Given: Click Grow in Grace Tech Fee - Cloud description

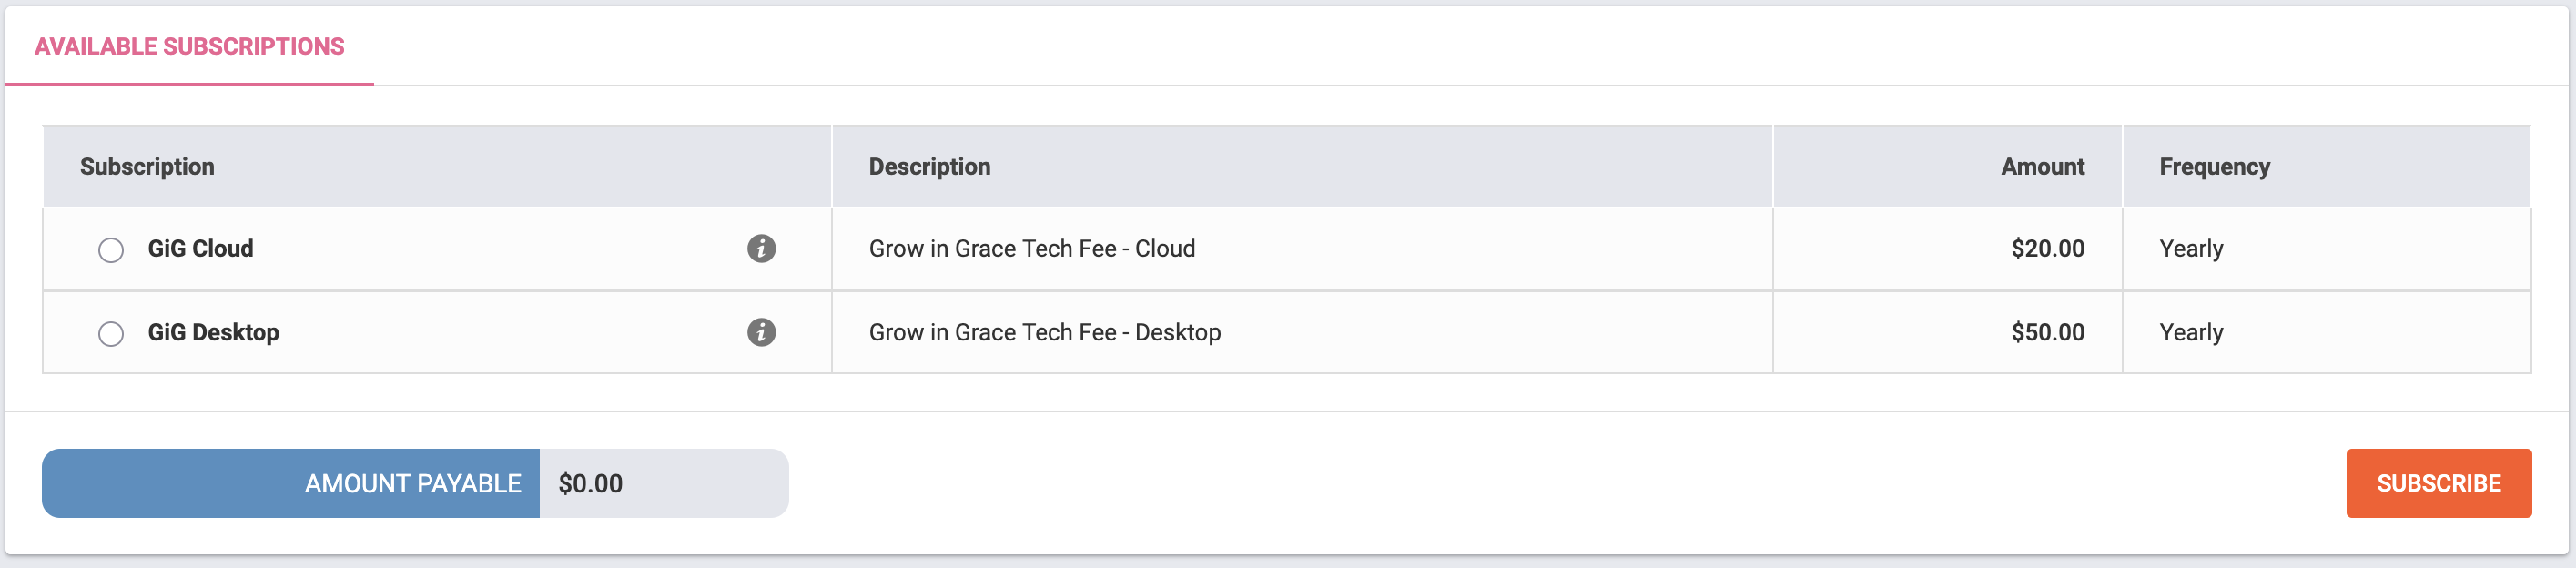Looking at the screenshot, I should (1031, 248).
